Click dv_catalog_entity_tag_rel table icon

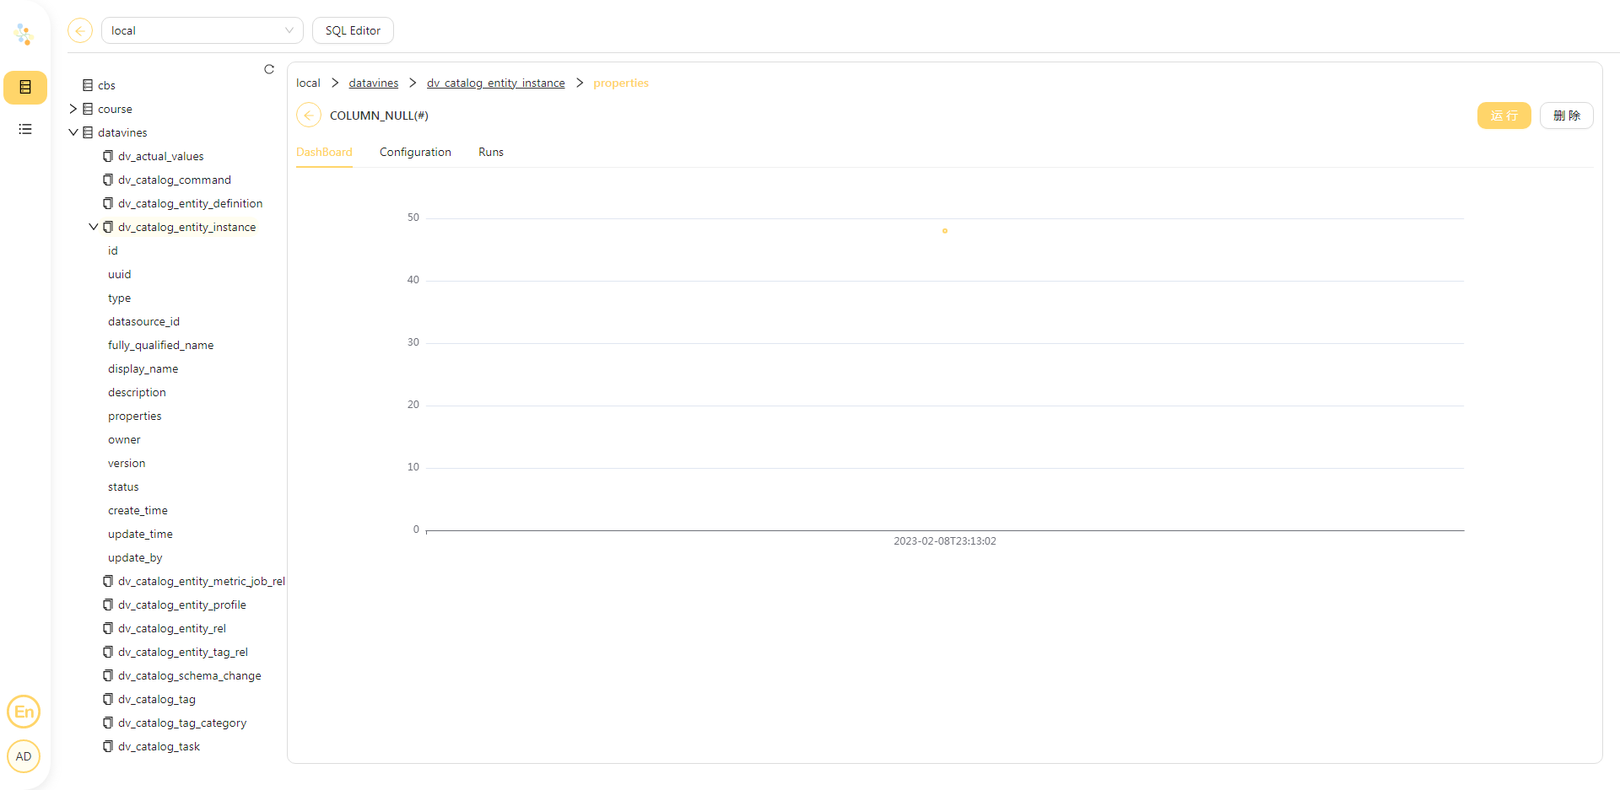point(108,652)
